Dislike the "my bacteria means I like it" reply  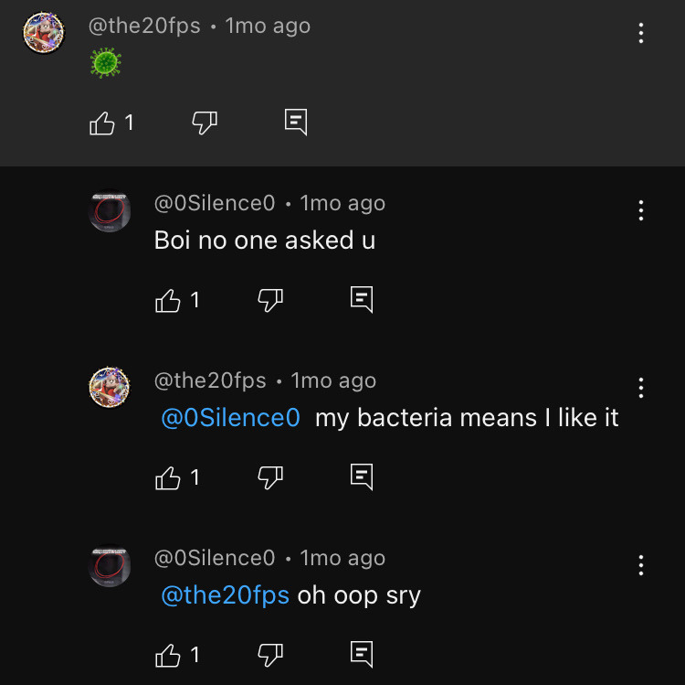point(271,477)
